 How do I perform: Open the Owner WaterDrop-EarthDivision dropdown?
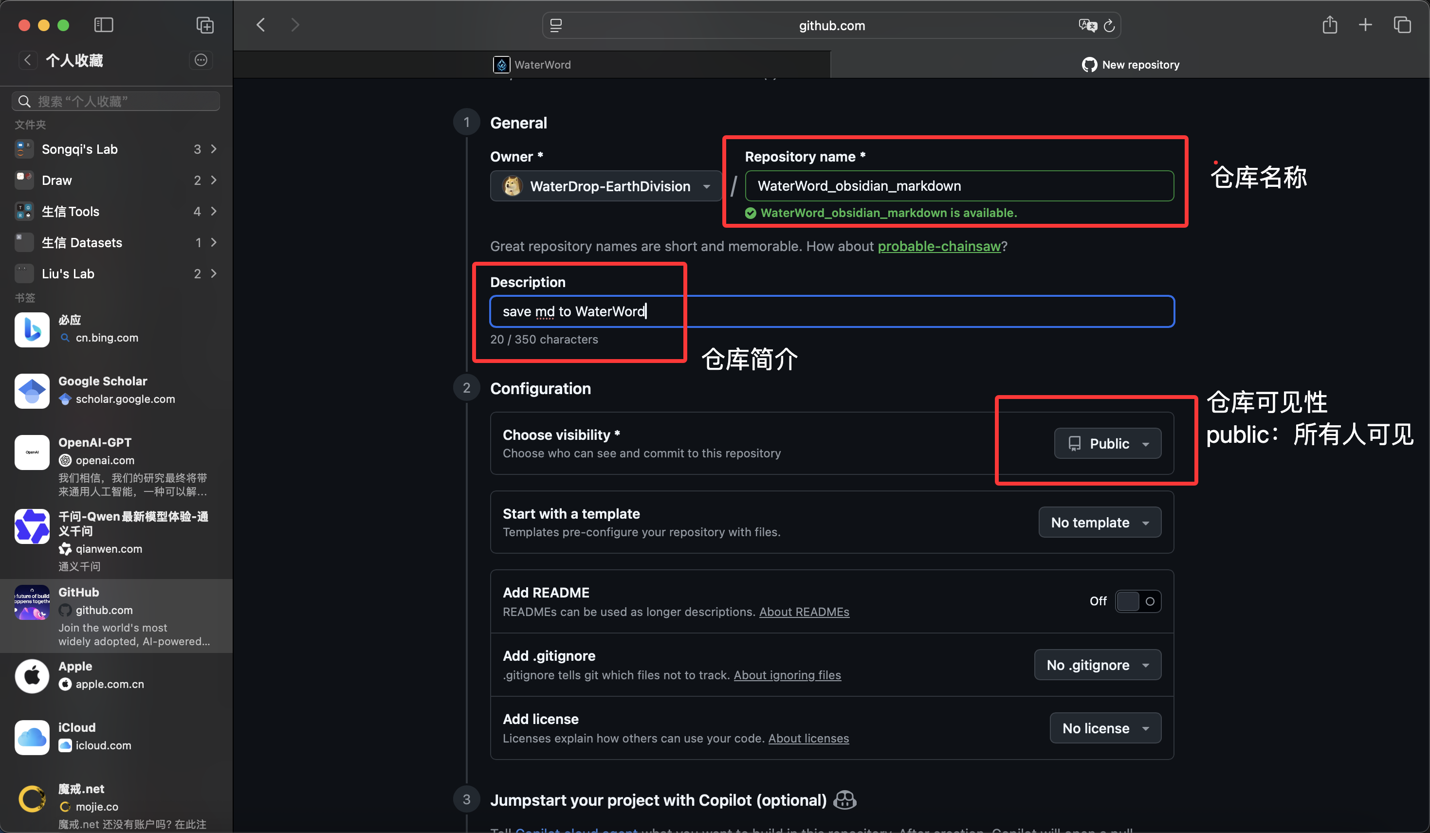605,186
